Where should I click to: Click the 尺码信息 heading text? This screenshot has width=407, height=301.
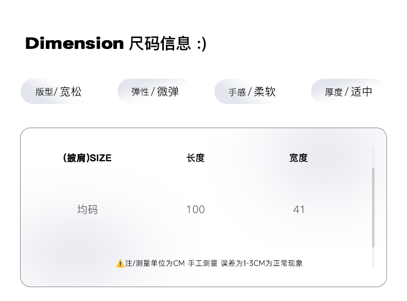pyautogui.click(x=160, y=44)
